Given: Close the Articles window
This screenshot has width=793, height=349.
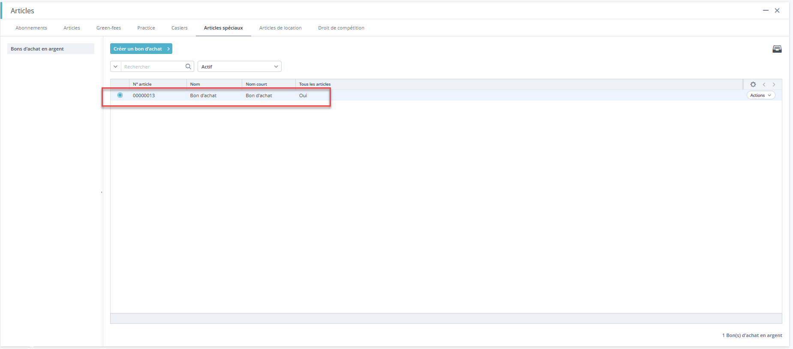Looking at the screenshot, I should (x=777, y=10).
